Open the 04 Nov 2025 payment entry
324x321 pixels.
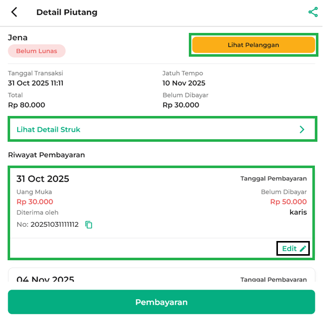[46, 279]
